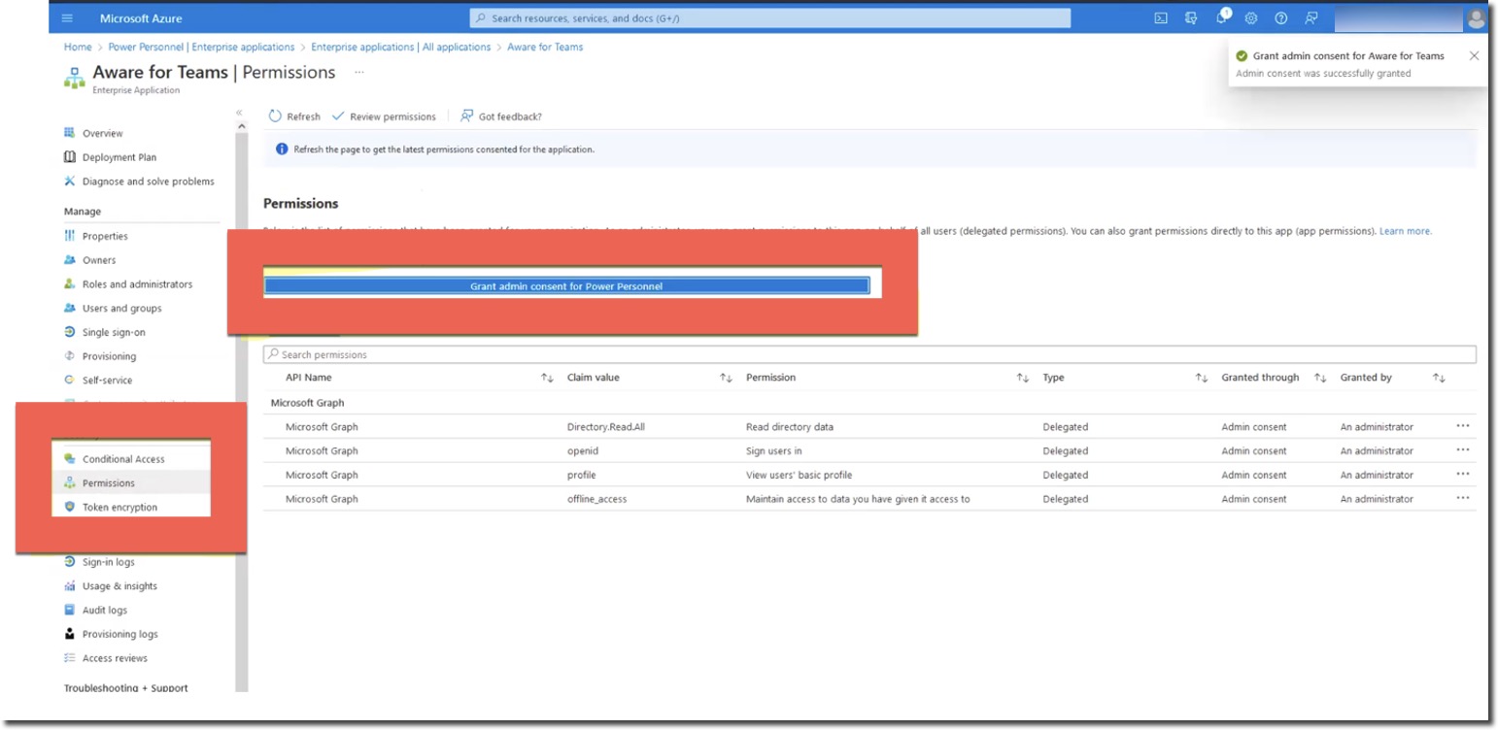Collapse the left navigation pane

pos(240,114)
